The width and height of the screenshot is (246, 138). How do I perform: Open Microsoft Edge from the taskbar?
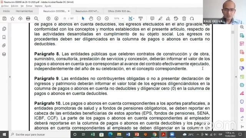click(x=110, y=135)
